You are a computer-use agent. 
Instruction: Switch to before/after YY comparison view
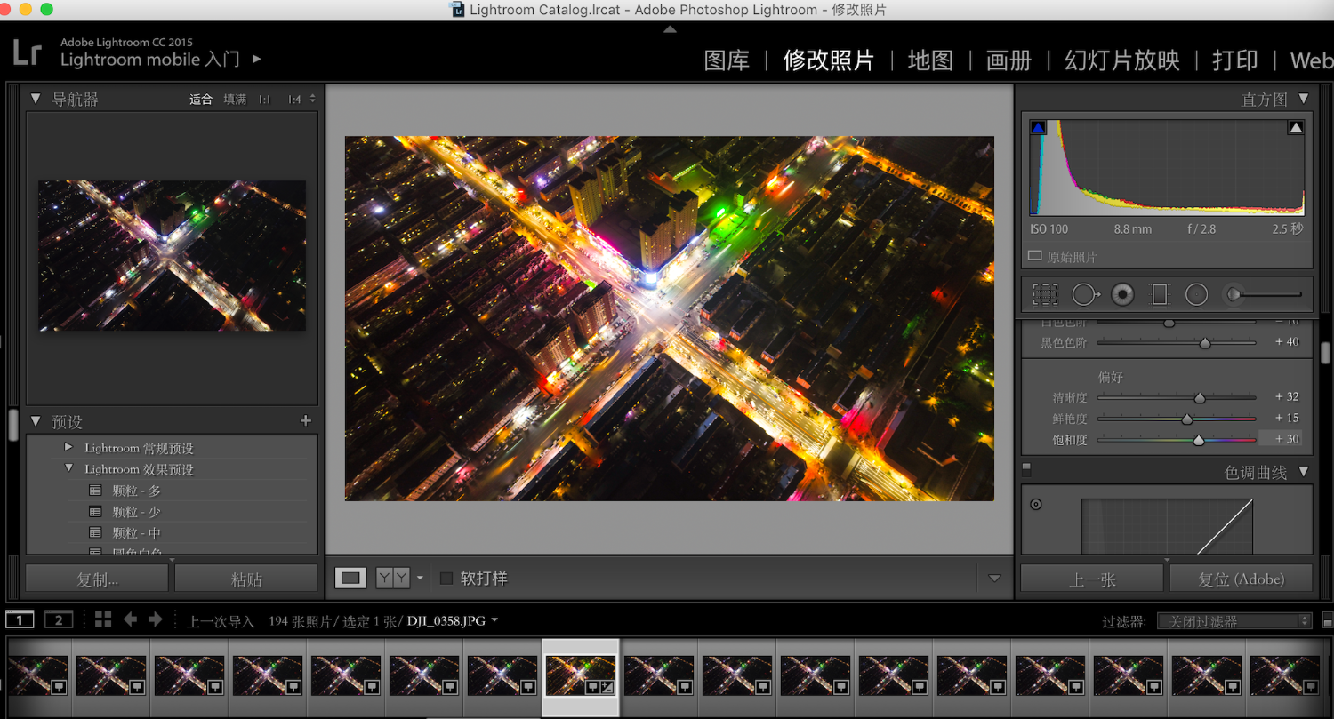click(392, 579)
